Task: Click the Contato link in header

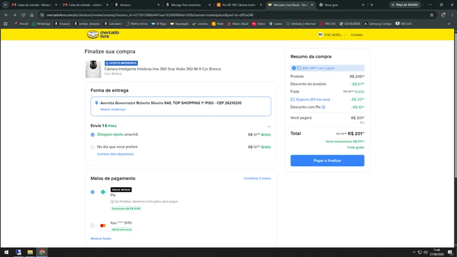Action: tap(357, 34)
